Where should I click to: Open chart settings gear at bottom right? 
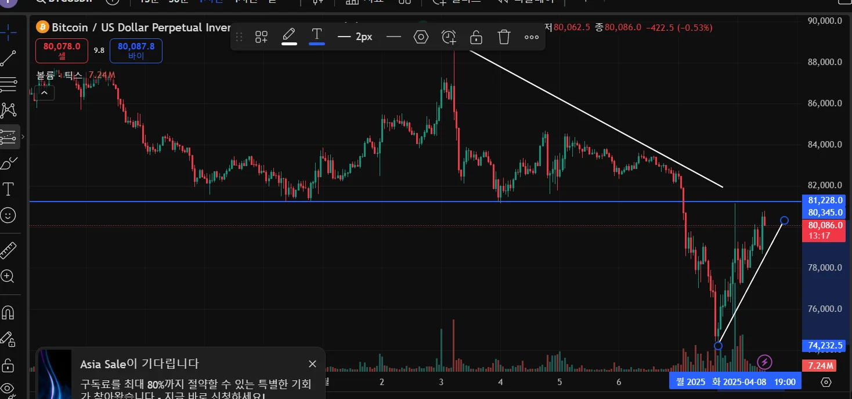[x=826, y=382]
